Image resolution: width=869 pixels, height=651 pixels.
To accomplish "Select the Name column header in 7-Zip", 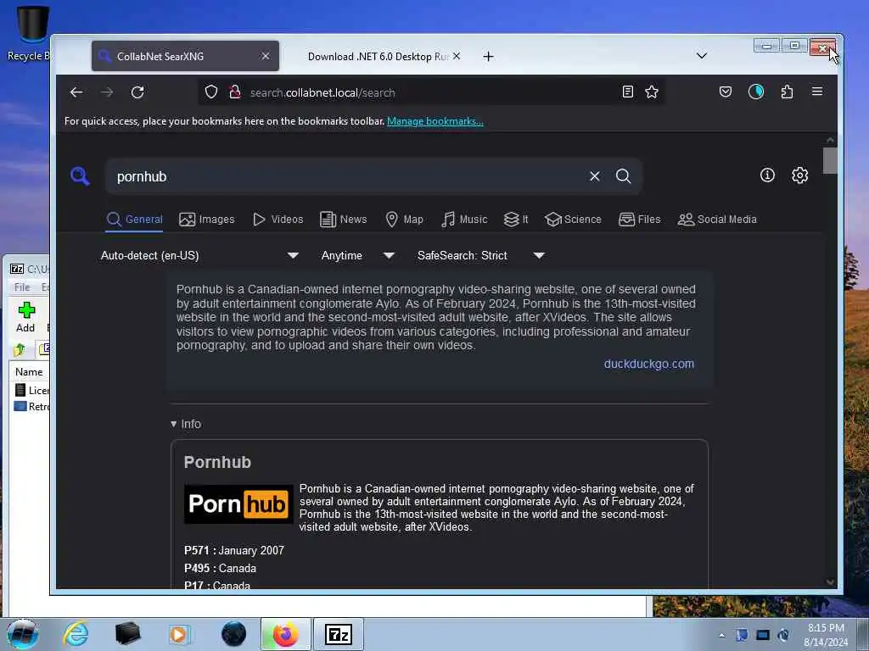I will [x=29, y=372].
